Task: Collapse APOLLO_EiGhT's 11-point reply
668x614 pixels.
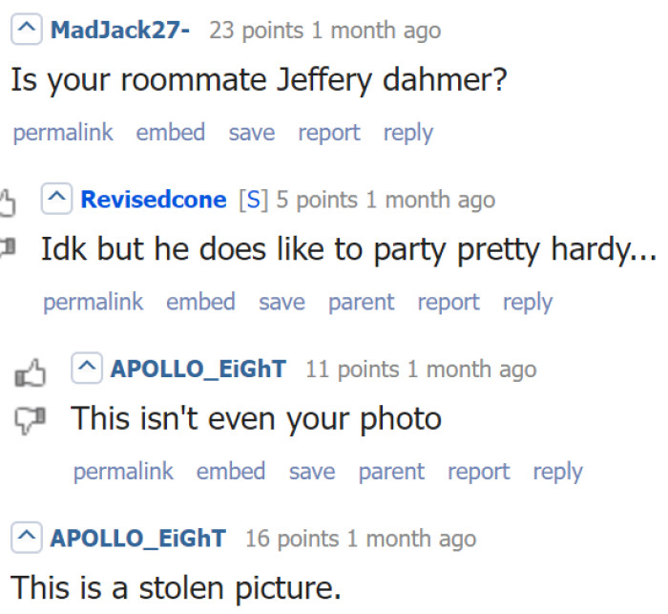Action: click(87, 369)
